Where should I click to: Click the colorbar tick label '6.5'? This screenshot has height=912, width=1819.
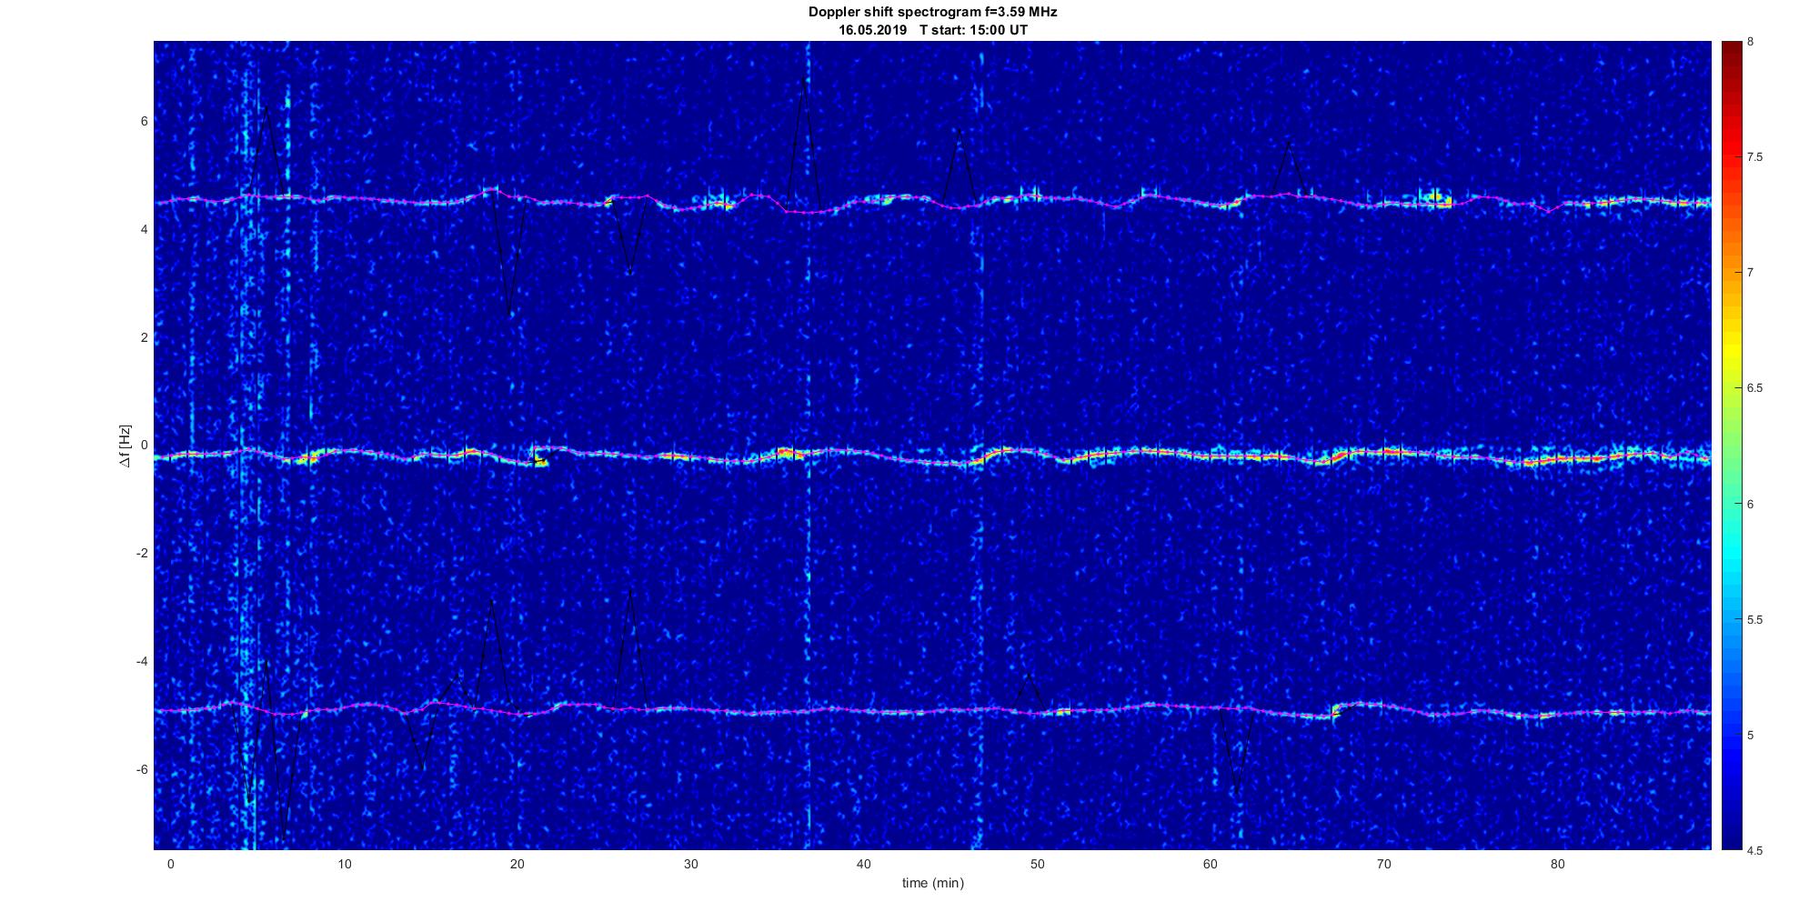click(1754, 388)
